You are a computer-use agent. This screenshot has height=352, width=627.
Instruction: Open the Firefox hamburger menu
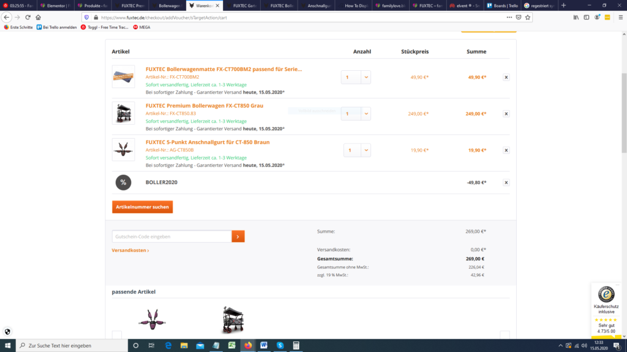[621, 18]
